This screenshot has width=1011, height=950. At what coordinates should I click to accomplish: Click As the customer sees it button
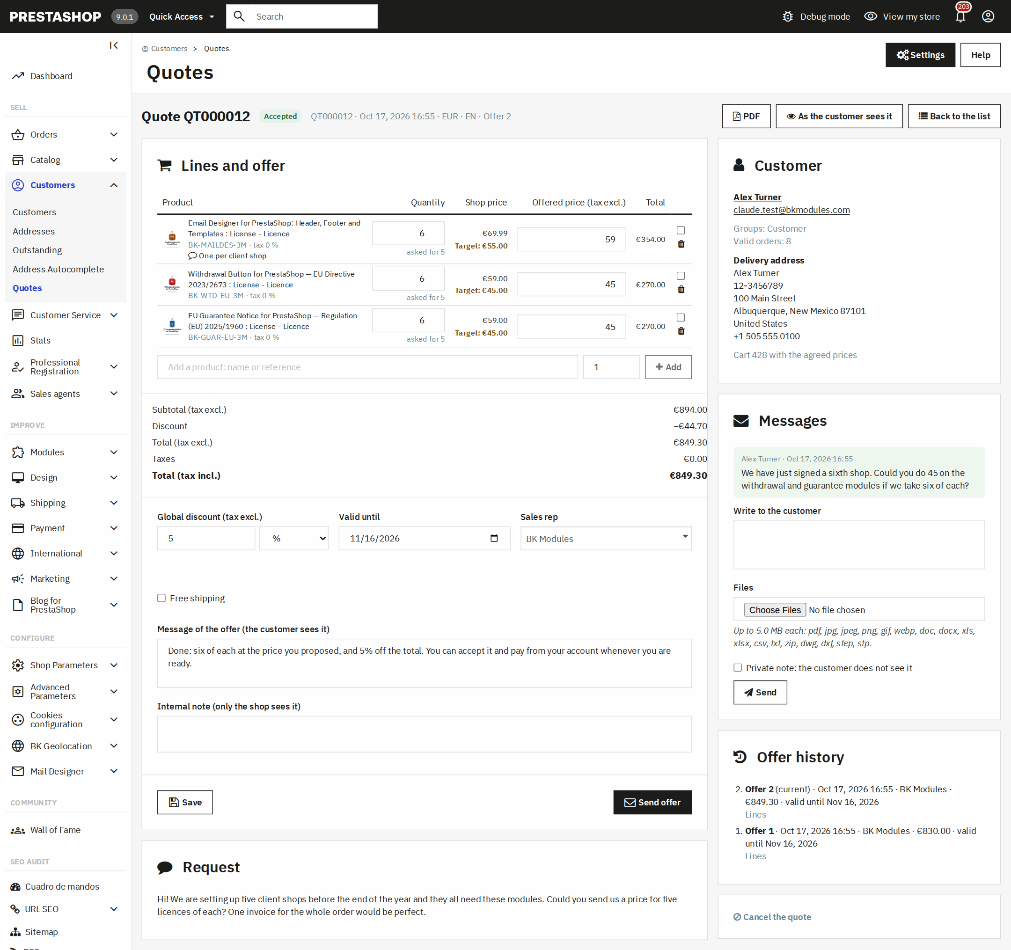click(x=839, y=116)
